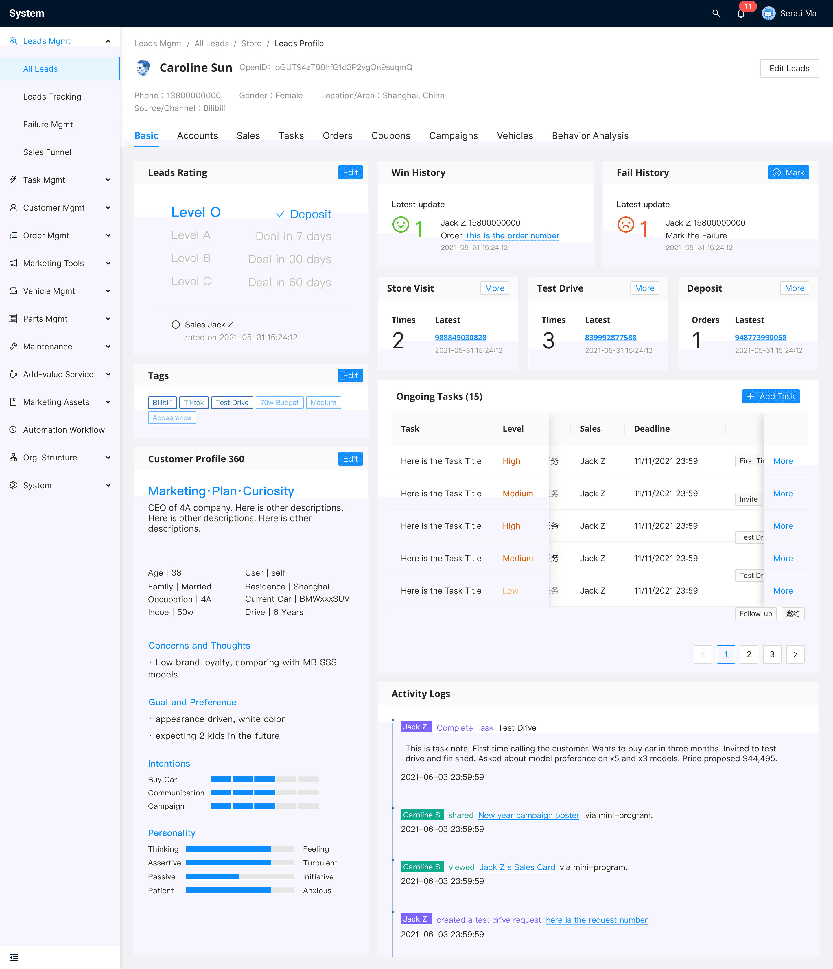Open Sales Funnel in the sidebar
The height and width of the screenshot is (969, 833).
[47, 152]
